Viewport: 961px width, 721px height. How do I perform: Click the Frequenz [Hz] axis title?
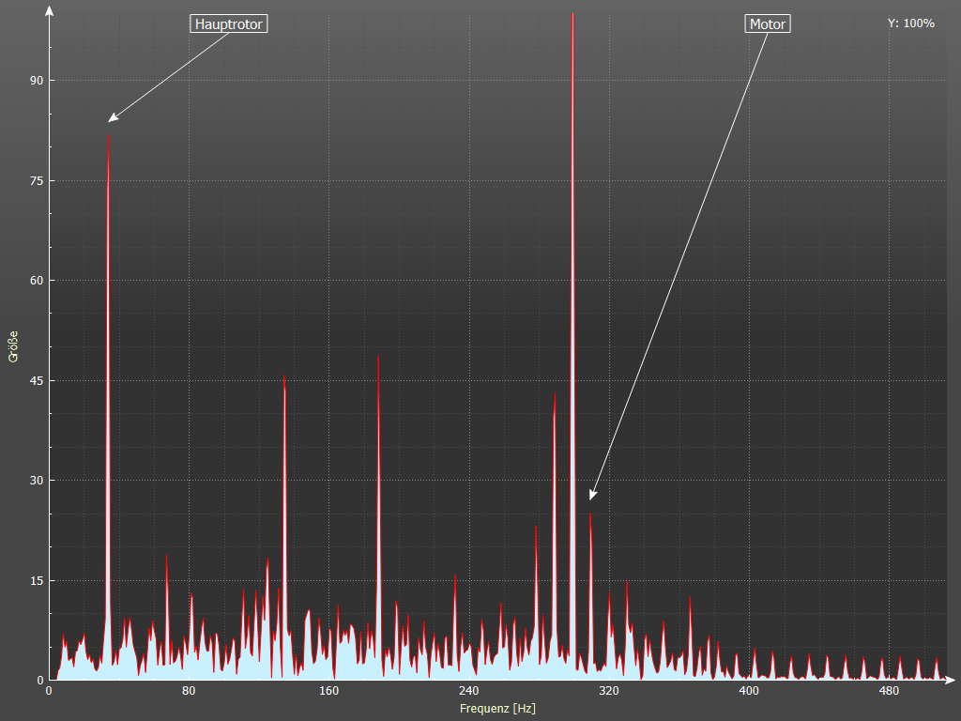tap(497, 709)
